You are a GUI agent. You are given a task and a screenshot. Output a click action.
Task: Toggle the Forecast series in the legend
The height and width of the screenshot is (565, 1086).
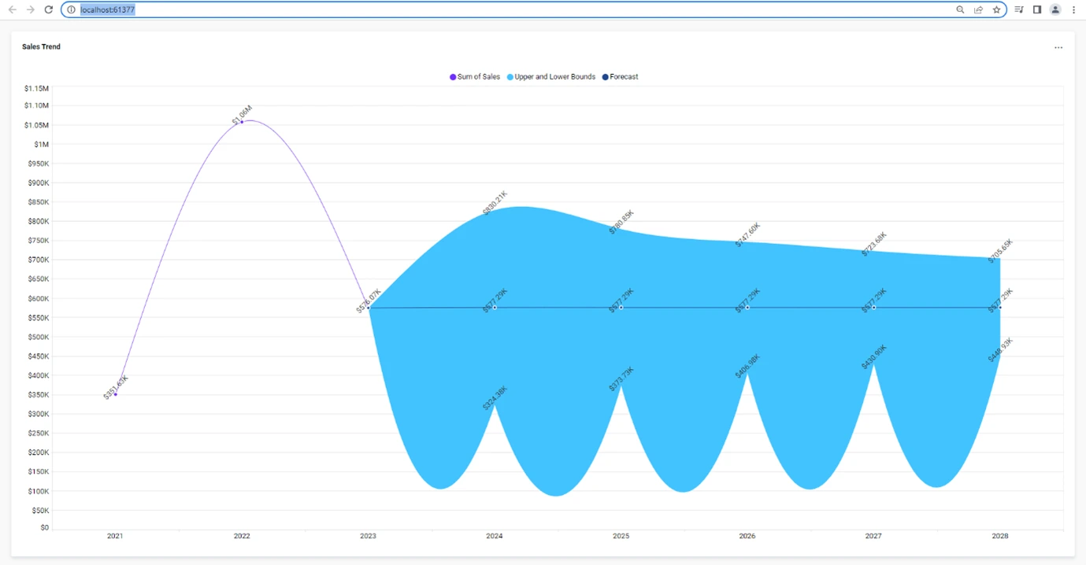(620, 76)
